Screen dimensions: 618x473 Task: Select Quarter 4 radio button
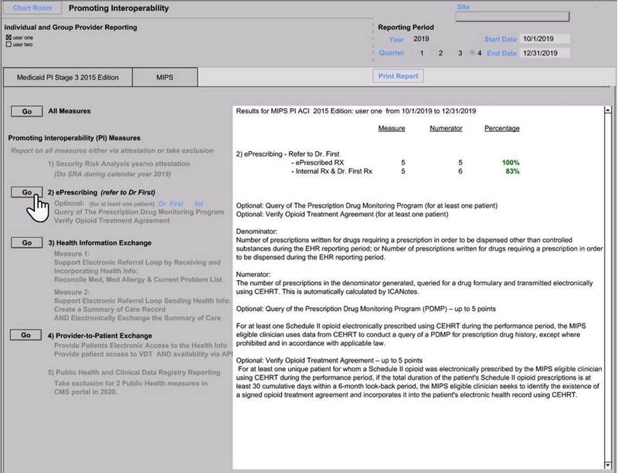click(472, 53)
